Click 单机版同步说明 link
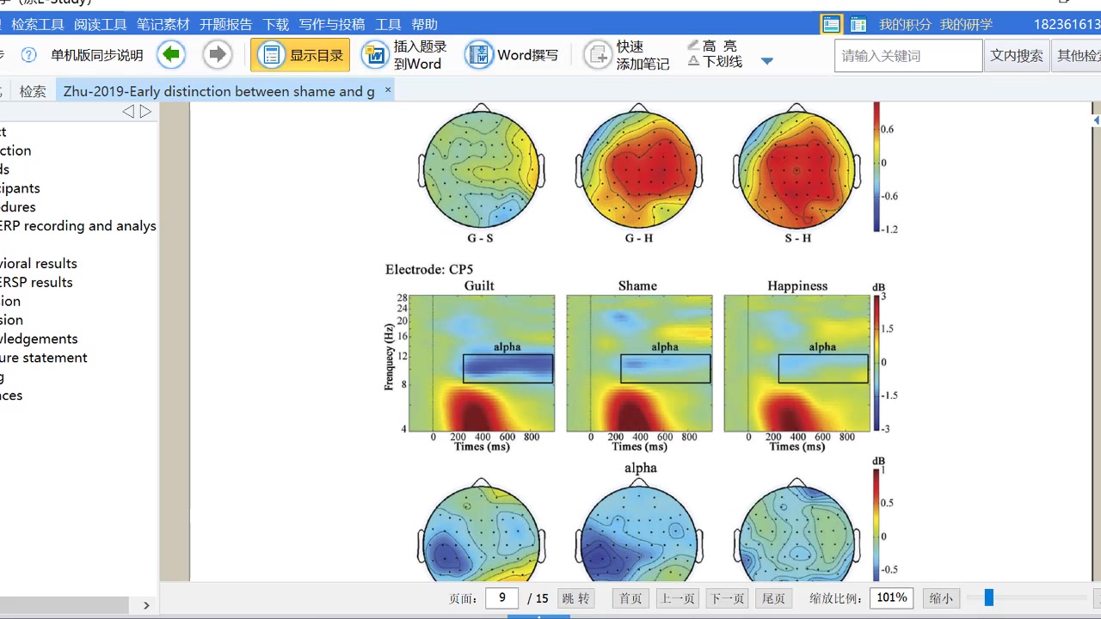 tap(96, 55)
